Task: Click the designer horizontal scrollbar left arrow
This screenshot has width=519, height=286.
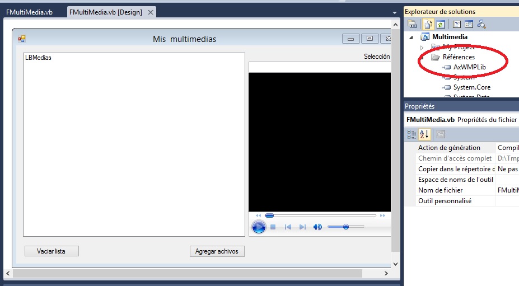Action: (x=8, y=274)
